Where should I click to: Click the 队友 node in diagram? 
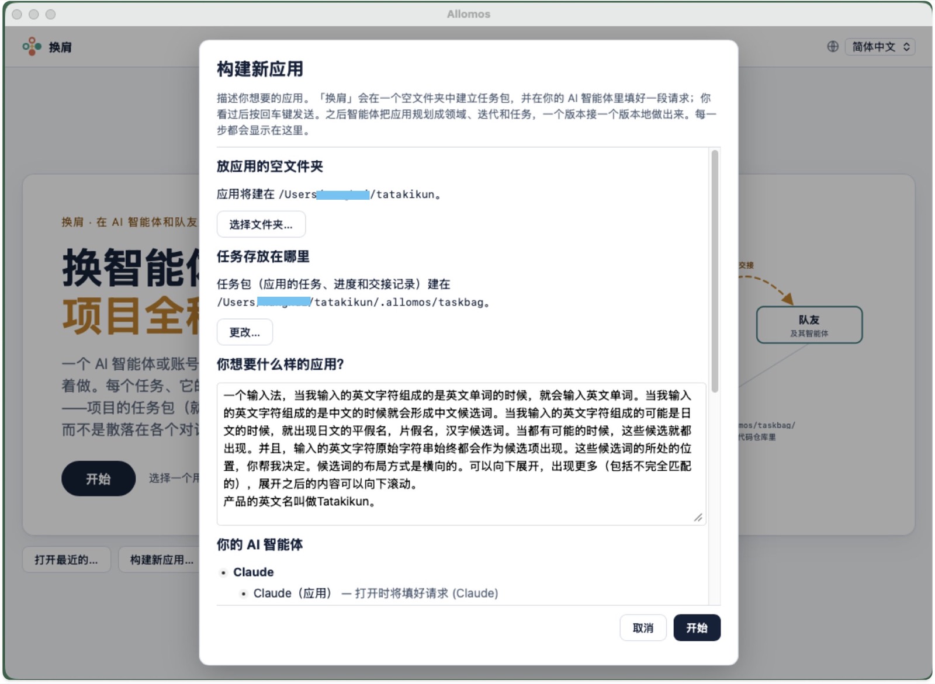pos(809,325)
